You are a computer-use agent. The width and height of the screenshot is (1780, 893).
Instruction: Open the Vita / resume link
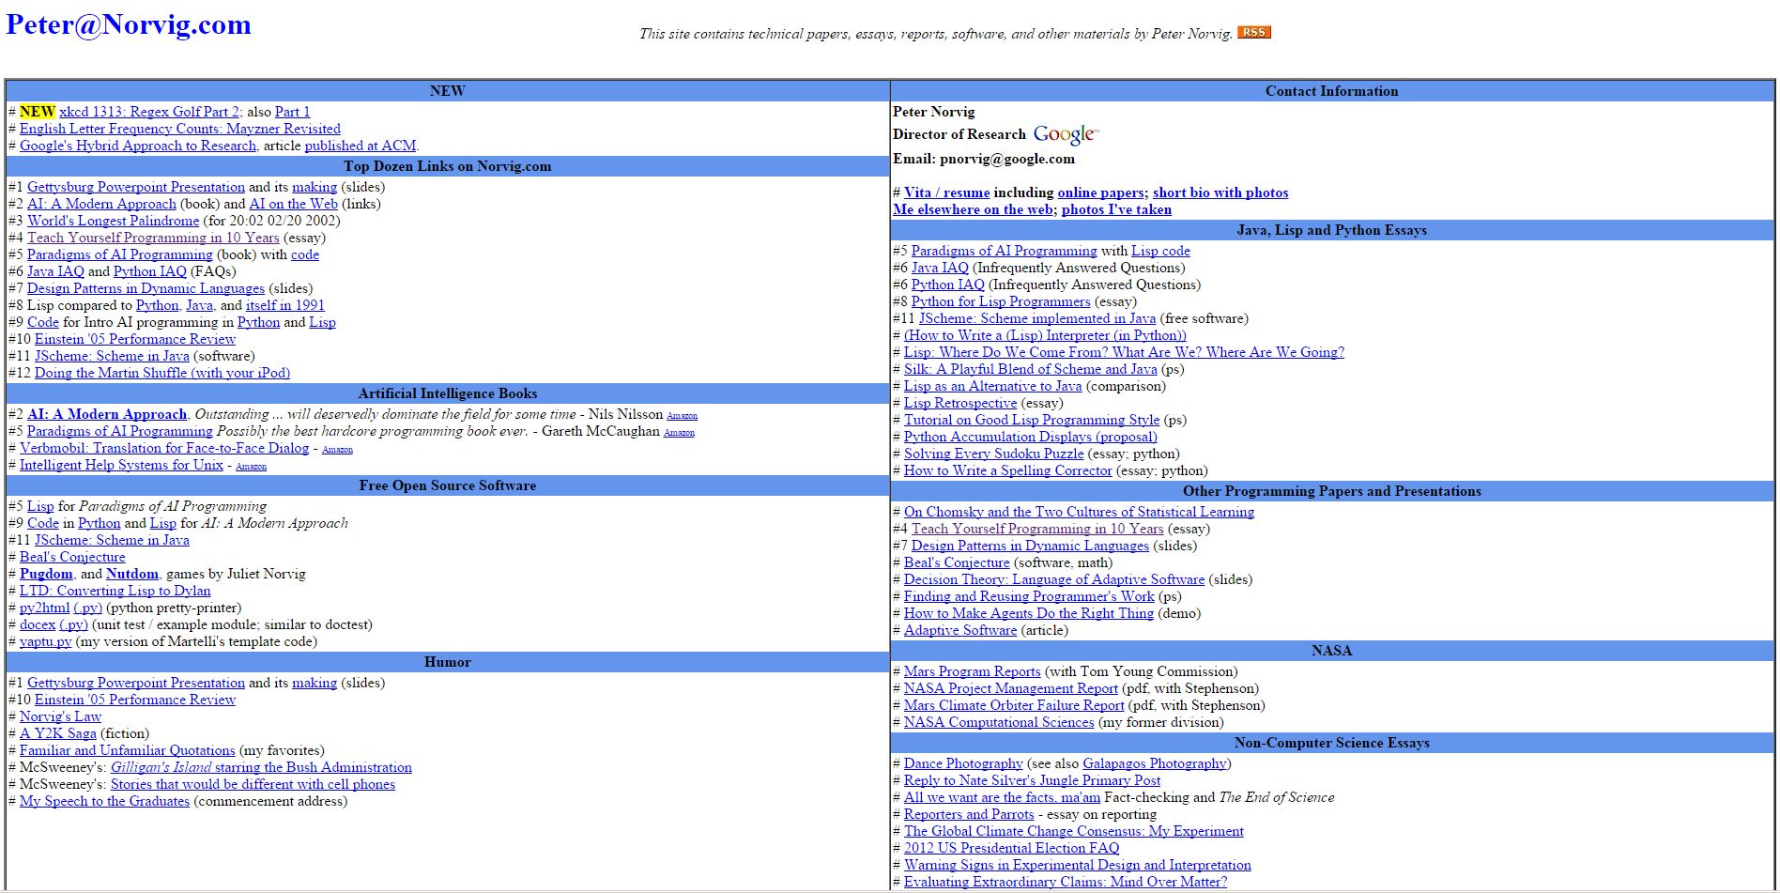tap(946, 192)
